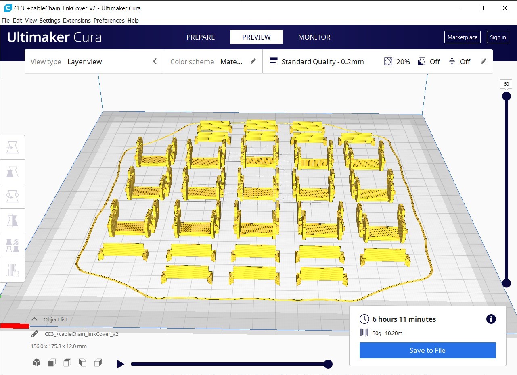The width and height of the screenshot is (517, 375).
Task: Select the Scale tool in left toolbar
Action: point(13,172)
